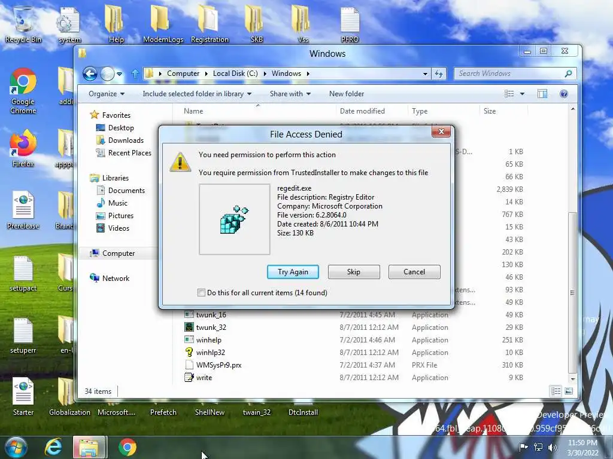Open the change view options dropdown arrow
This screenshot has height=459, width=613.
522,94
